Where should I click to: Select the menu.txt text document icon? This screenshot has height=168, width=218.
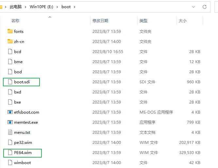10,133
